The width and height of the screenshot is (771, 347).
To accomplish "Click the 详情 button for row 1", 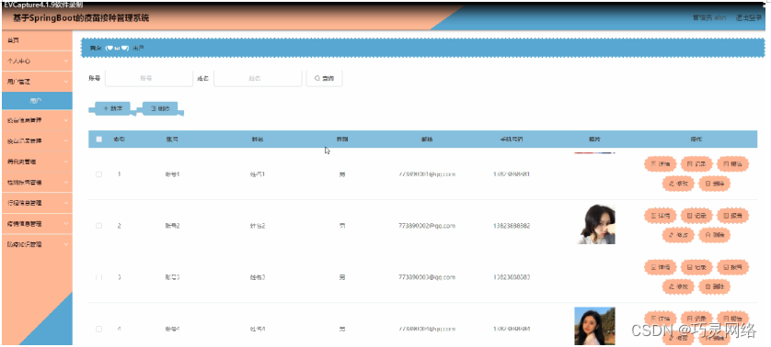I will click(x=661, y=164).
